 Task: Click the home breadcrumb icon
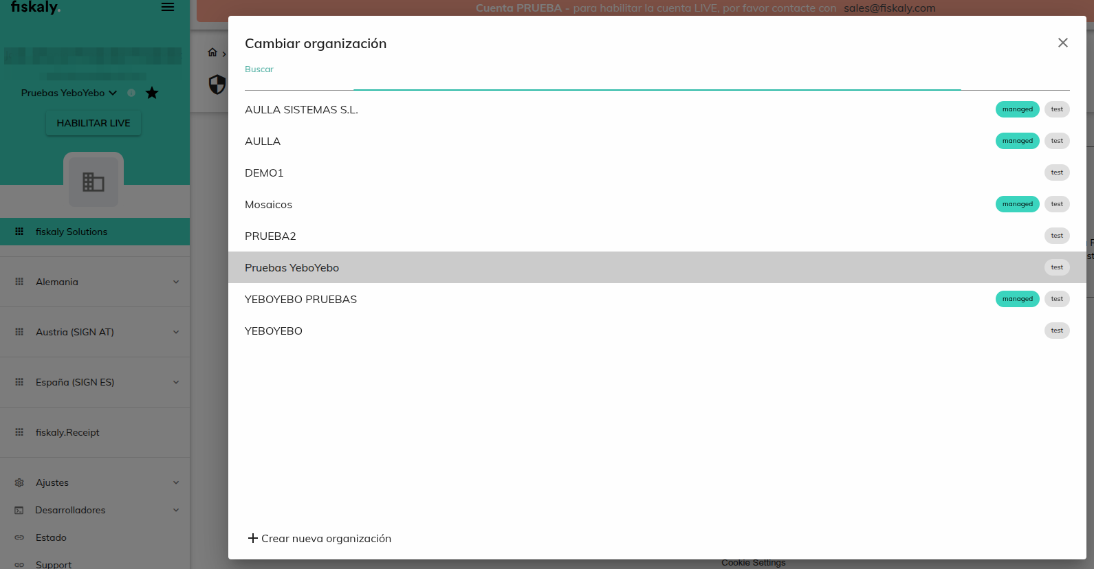[212, 52]
